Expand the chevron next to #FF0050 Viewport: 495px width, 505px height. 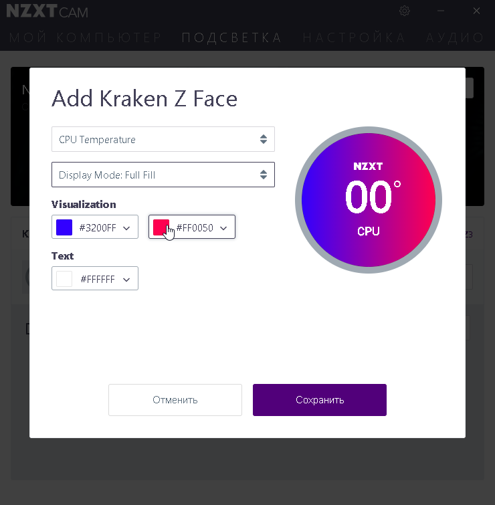coord(223,228)
